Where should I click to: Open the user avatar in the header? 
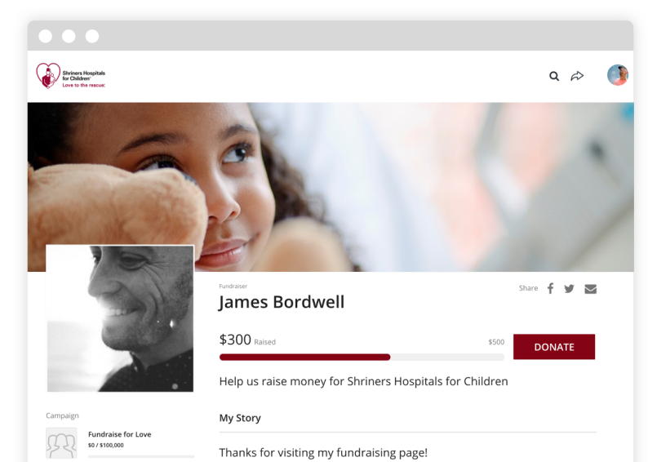[618, 75]
